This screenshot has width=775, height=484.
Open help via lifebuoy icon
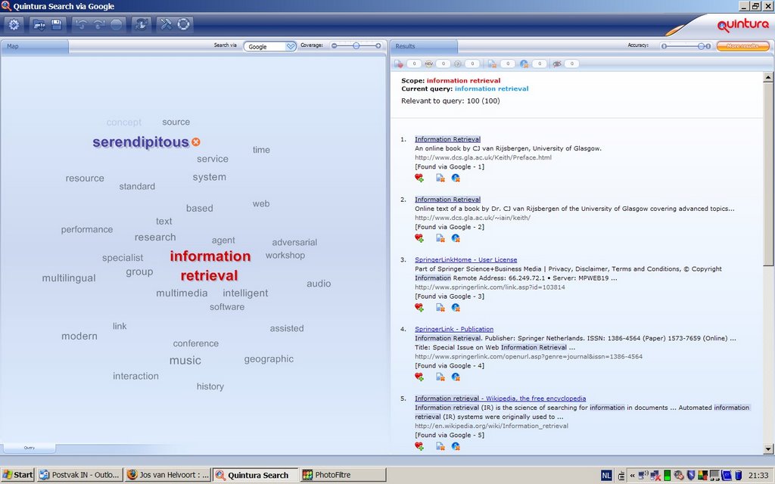tap(183, 24)
